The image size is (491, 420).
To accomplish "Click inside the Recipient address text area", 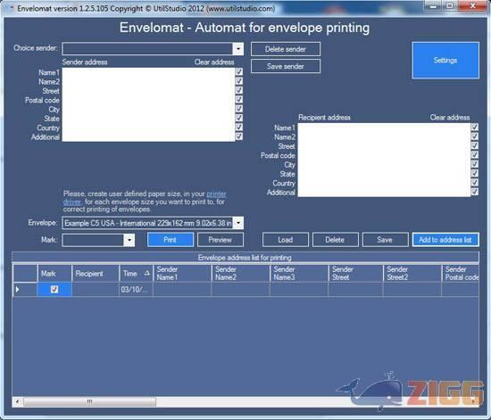I will [384, 160].
